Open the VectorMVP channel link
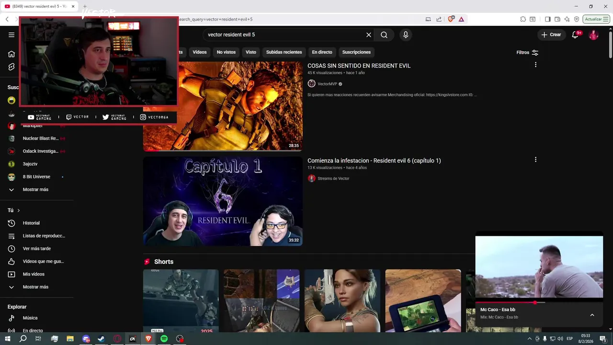 pyautogui.click(x=328, y=84)
